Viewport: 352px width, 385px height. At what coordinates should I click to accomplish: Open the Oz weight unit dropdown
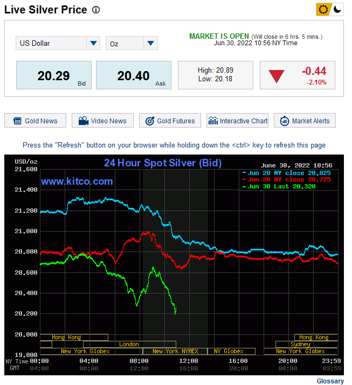(x=132, y=43)
